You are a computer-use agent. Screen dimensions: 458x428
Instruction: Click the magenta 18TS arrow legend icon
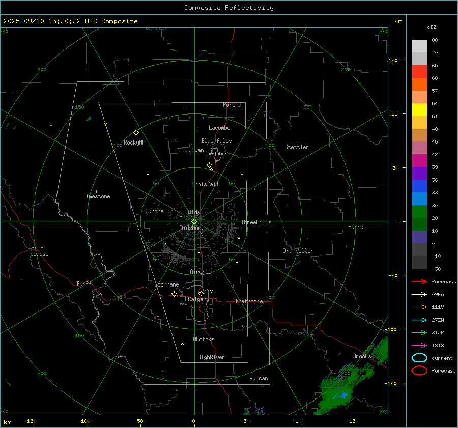coord(419,346)
